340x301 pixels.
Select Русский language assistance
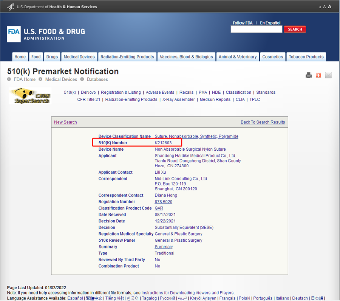click(167, 298)
